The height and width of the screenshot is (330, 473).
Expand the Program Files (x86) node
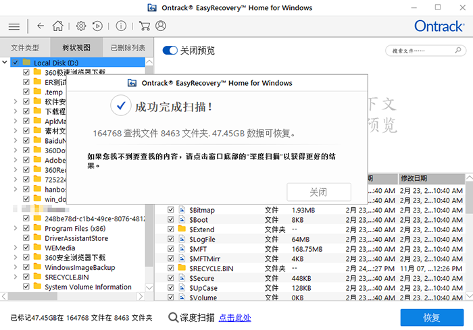click(16, 229)
